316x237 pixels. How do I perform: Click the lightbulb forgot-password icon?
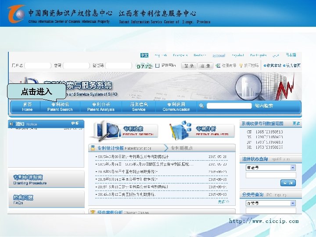click(x=241, y=65)
